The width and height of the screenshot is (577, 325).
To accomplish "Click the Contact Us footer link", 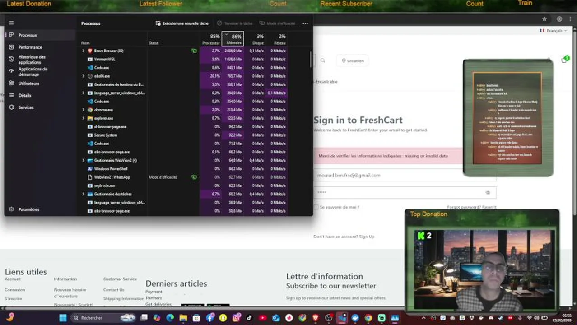I will coord(114,290).
